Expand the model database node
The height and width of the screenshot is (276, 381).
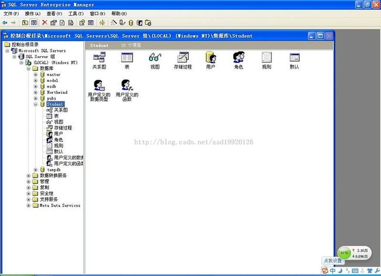(x=36, y=80)
